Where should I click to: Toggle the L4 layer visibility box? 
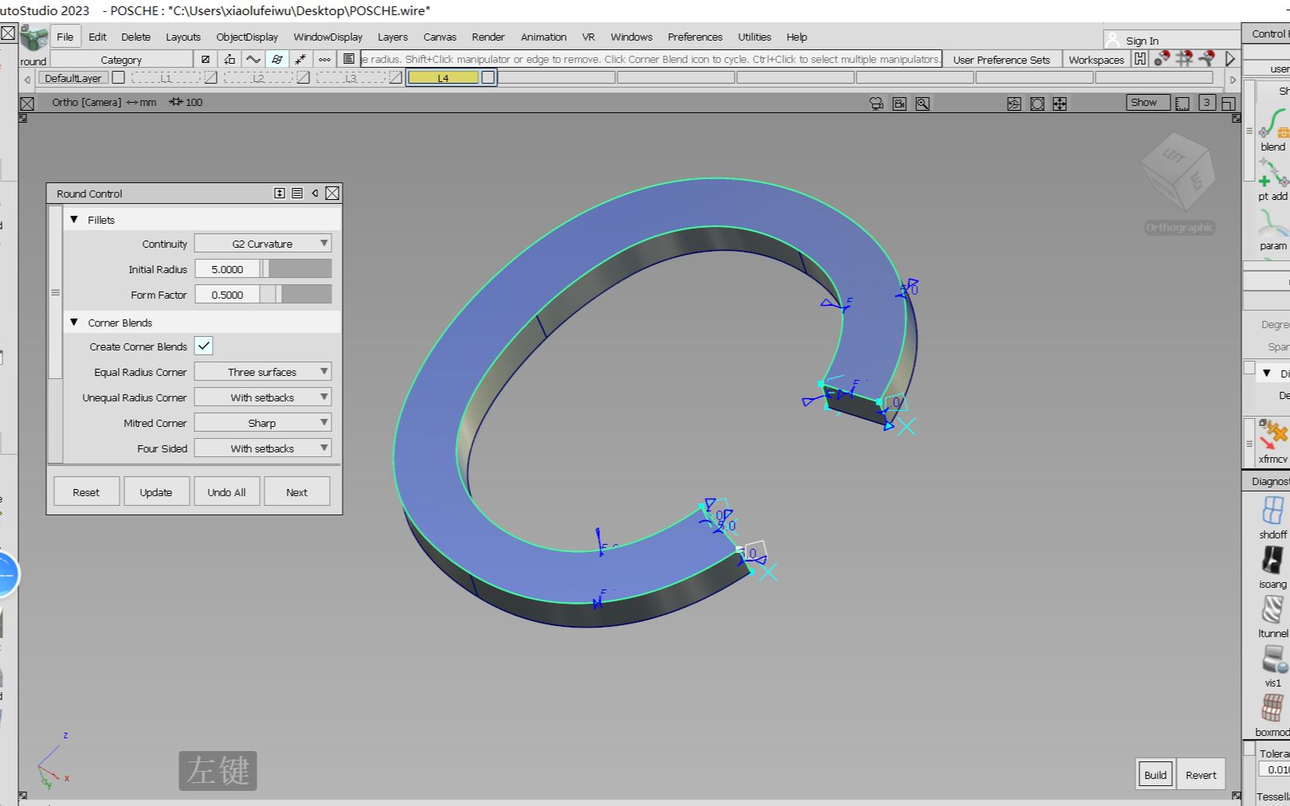[x=488, y=78]
